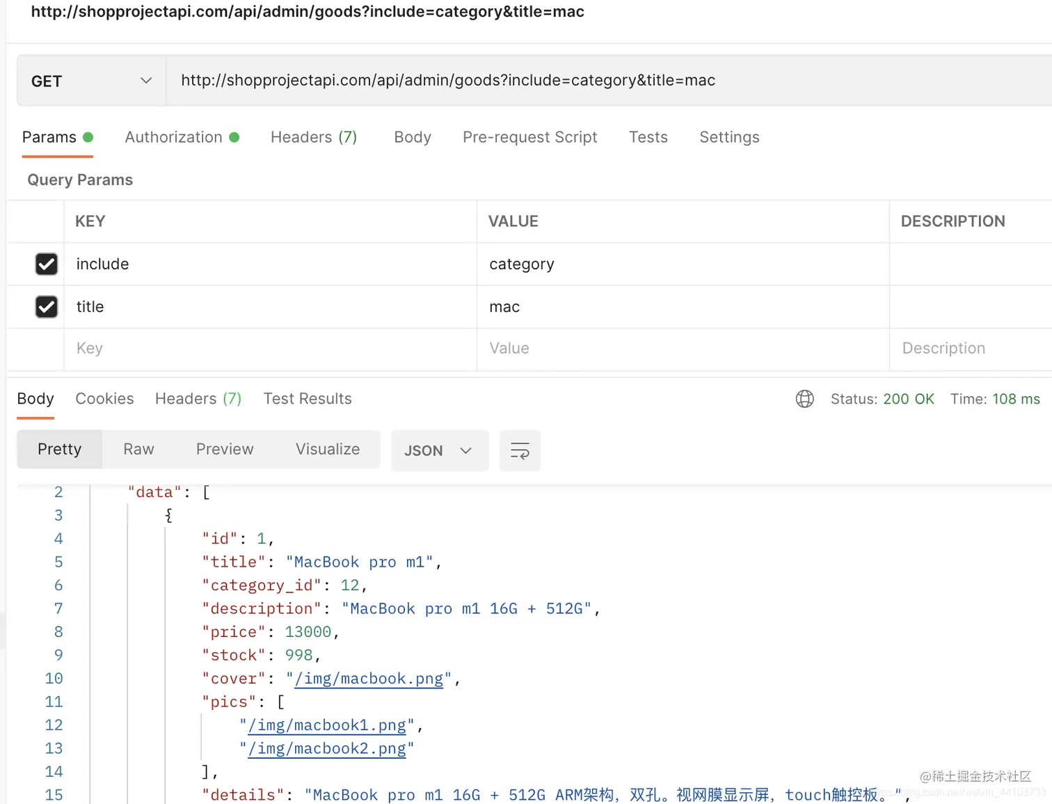
Task: Click the "stock": 998 line
Action: [261, 655]
